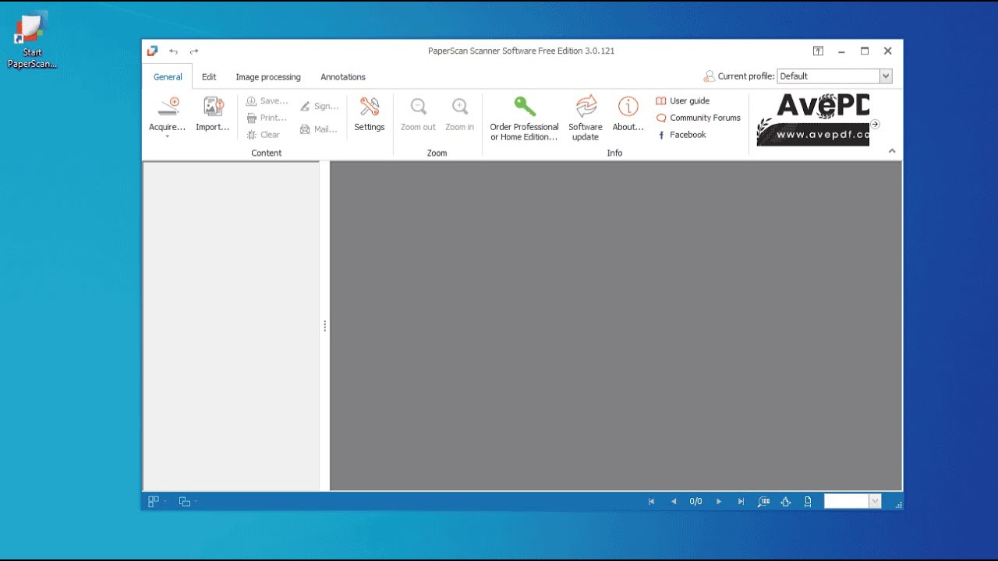Click the zoom 100% actual size icon
This screenshot has height=561, width=998.
pyautogui.click(x=764, y=502)
